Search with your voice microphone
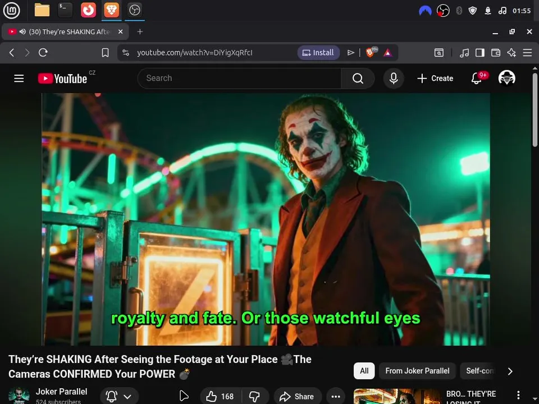The width and height of the screenshot is (539, 404). (394, 79)
